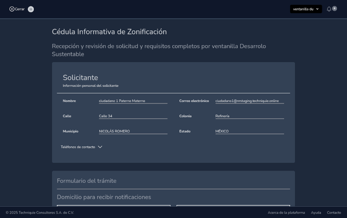This screenshot has height=218, width=347.
Task: Expand Teléfonos de contacto chevron
Action: (x=100, y=147)
